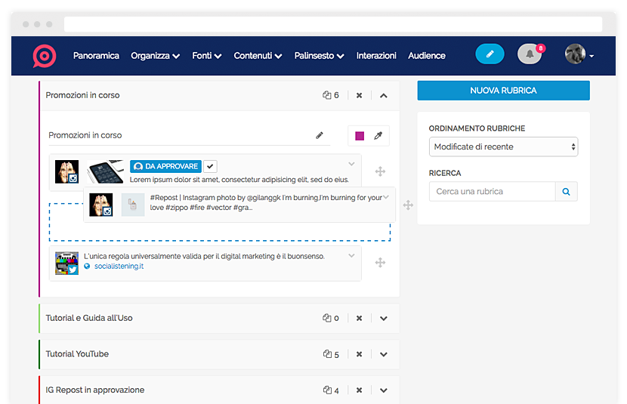Click the NUOVA RUBRICA button

503,91
